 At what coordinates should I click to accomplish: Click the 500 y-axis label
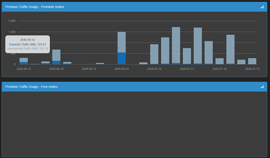[13, 54]
